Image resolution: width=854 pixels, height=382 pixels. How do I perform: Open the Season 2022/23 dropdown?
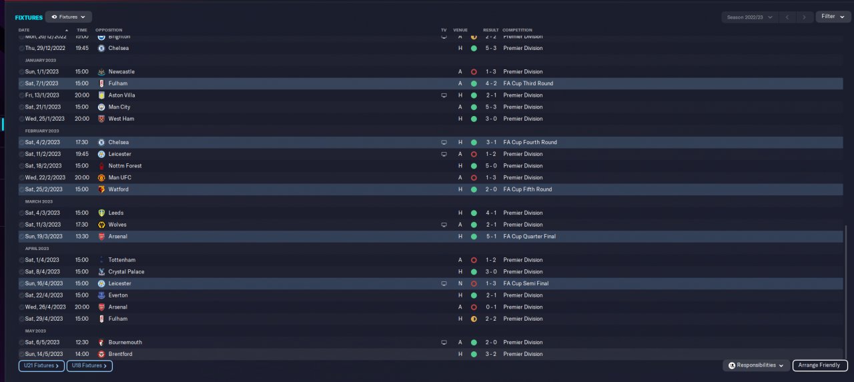[750, 17]
